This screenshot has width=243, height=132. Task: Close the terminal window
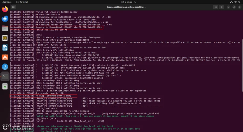click(239, 7)
